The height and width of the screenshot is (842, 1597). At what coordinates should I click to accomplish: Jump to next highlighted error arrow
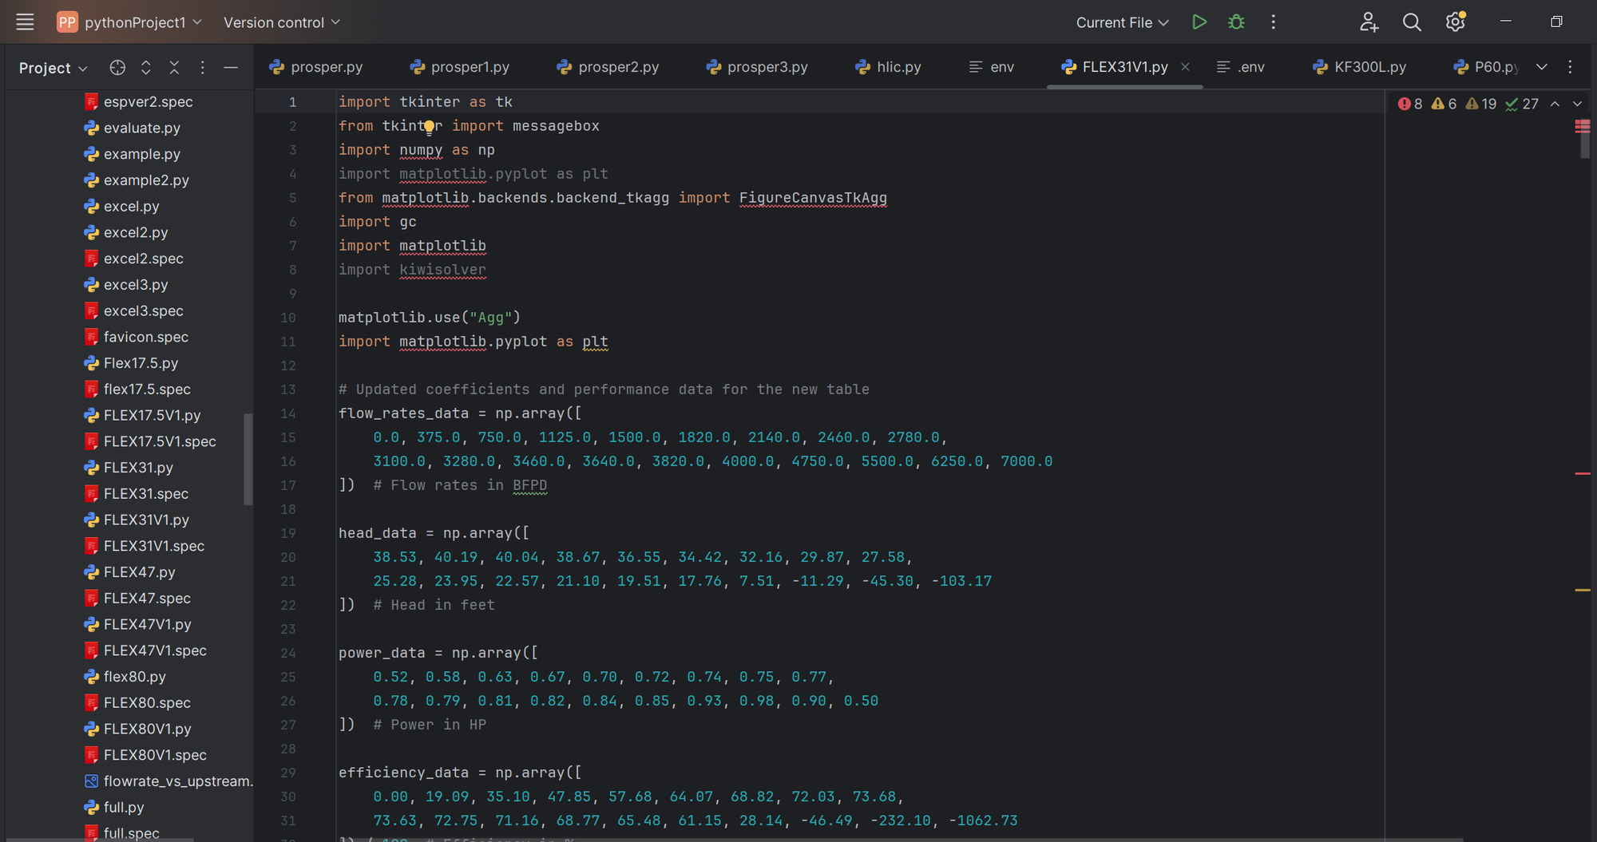tap(1577, 104)
